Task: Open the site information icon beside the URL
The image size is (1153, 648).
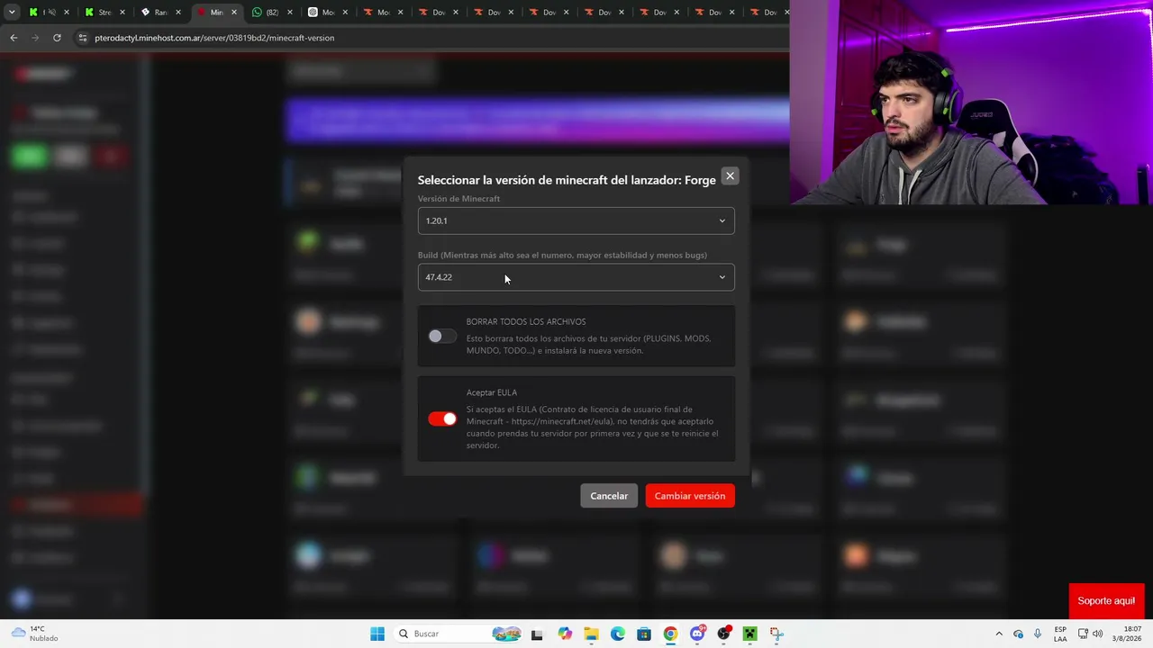Action: point(83,38)
